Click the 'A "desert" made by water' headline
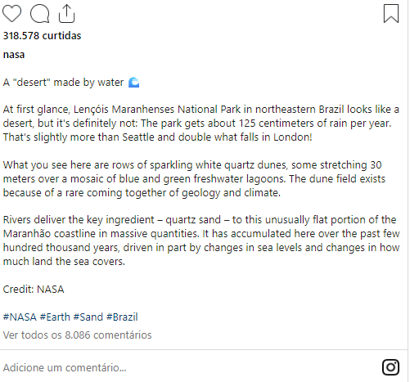The height and width of the screenshot is (382, 410). click(x=63, y=83)
